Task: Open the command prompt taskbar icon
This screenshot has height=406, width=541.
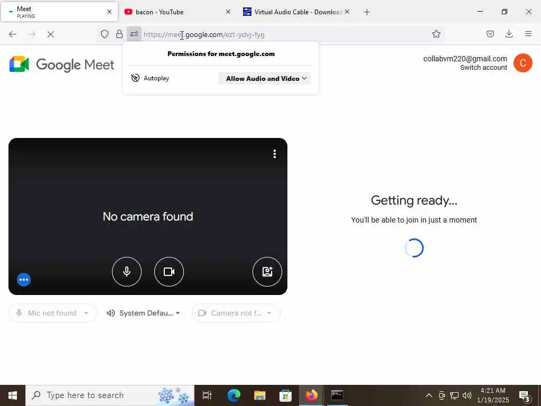Action: click(x=337, y=395)
